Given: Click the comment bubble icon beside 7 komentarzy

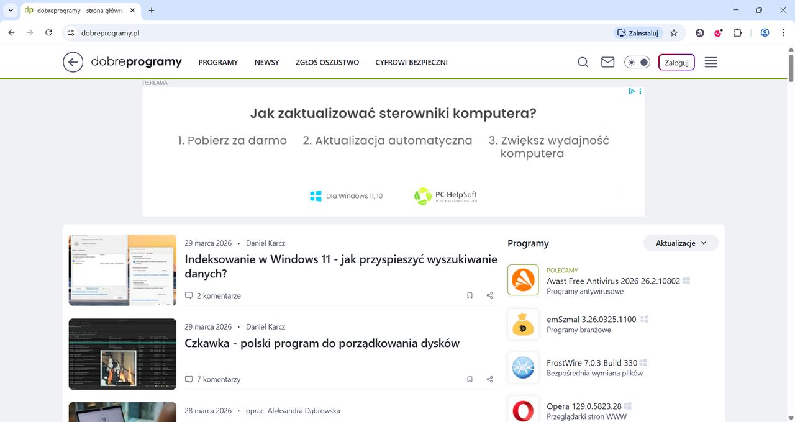Looking at the screenshot, I should [x=189, y=379].
